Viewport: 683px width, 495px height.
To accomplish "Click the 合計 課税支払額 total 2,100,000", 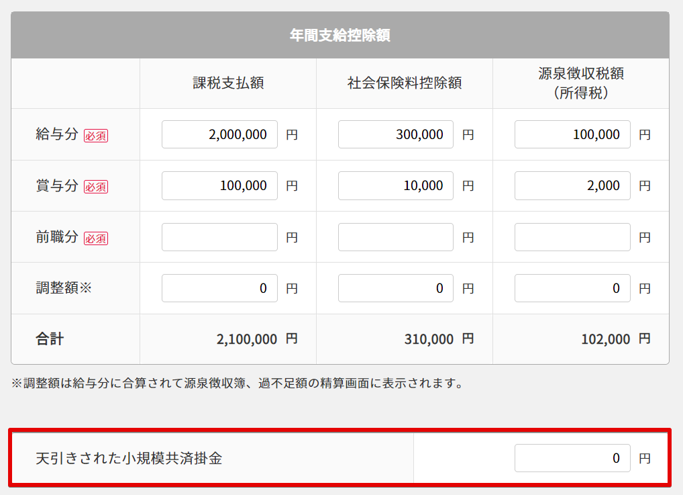I will point(247,339).
